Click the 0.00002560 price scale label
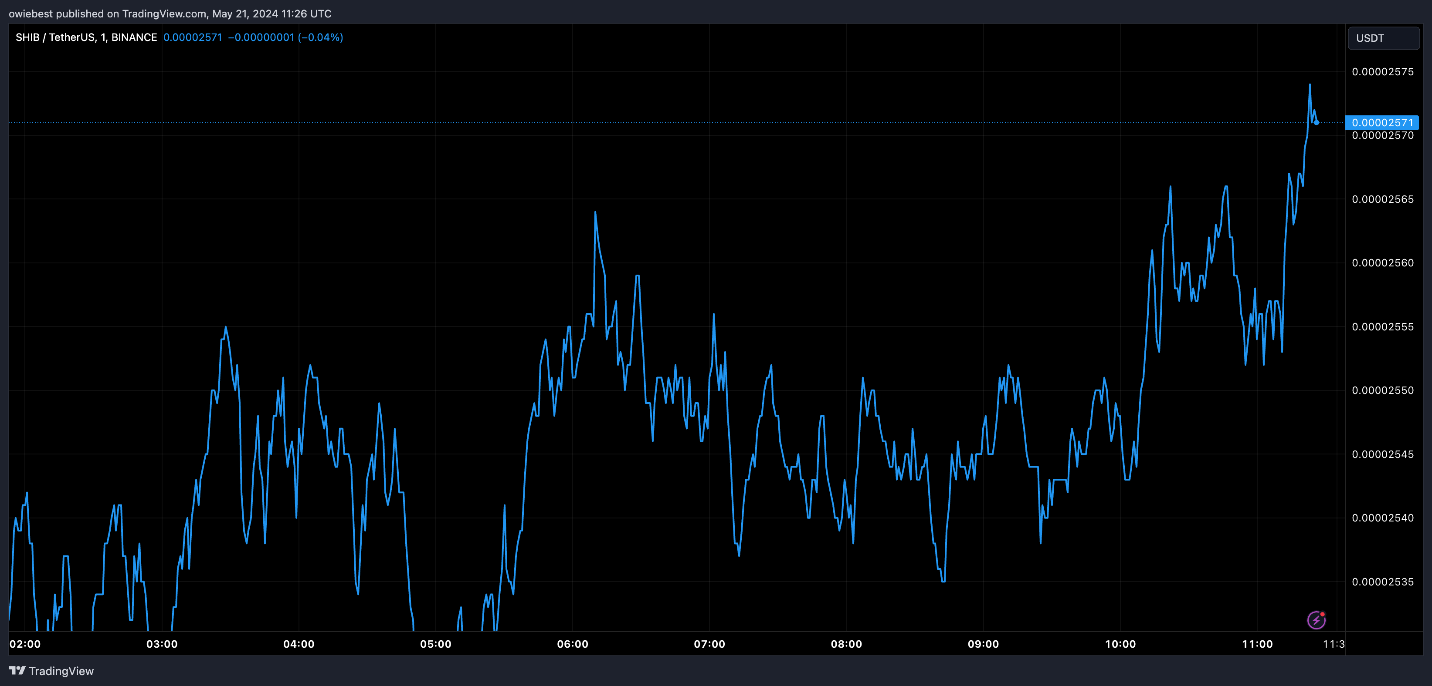This screenshot has height=686, width=1432. coord(1382,263)
